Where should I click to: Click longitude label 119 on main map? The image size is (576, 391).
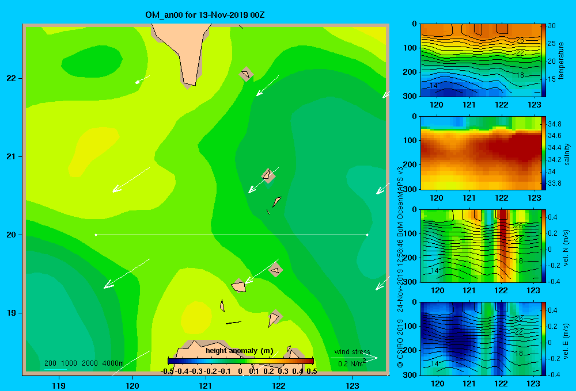pos(59,385)
